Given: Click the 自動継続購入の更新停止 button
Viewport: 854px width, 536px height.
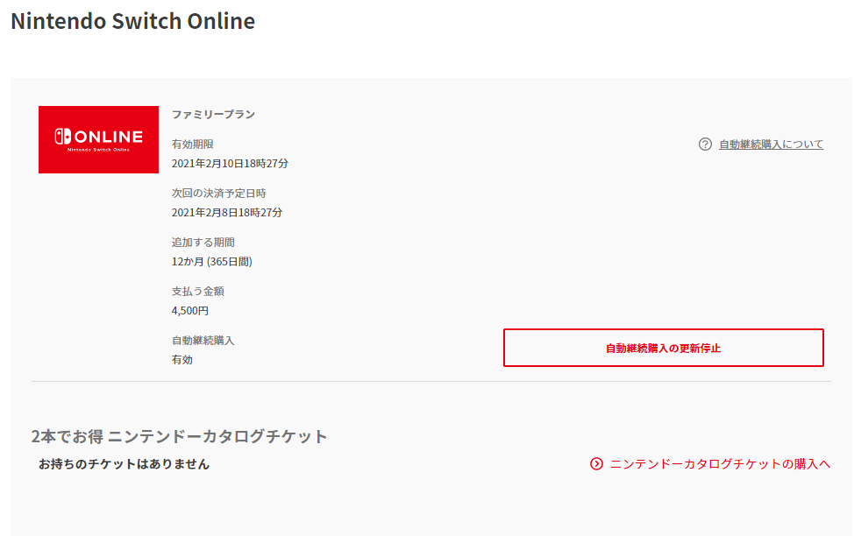Looking at the screenshot, I should coord(664,348).
